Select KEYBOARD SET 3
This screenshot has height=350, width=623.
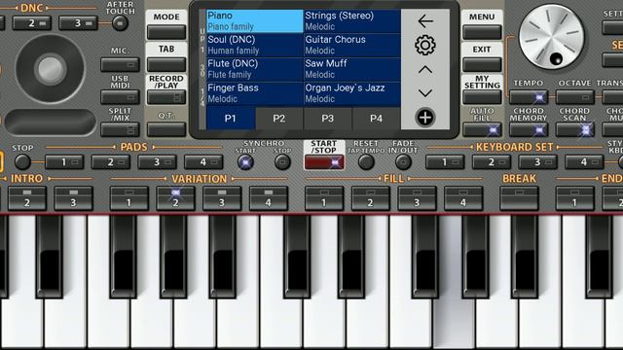click(538, 162)
